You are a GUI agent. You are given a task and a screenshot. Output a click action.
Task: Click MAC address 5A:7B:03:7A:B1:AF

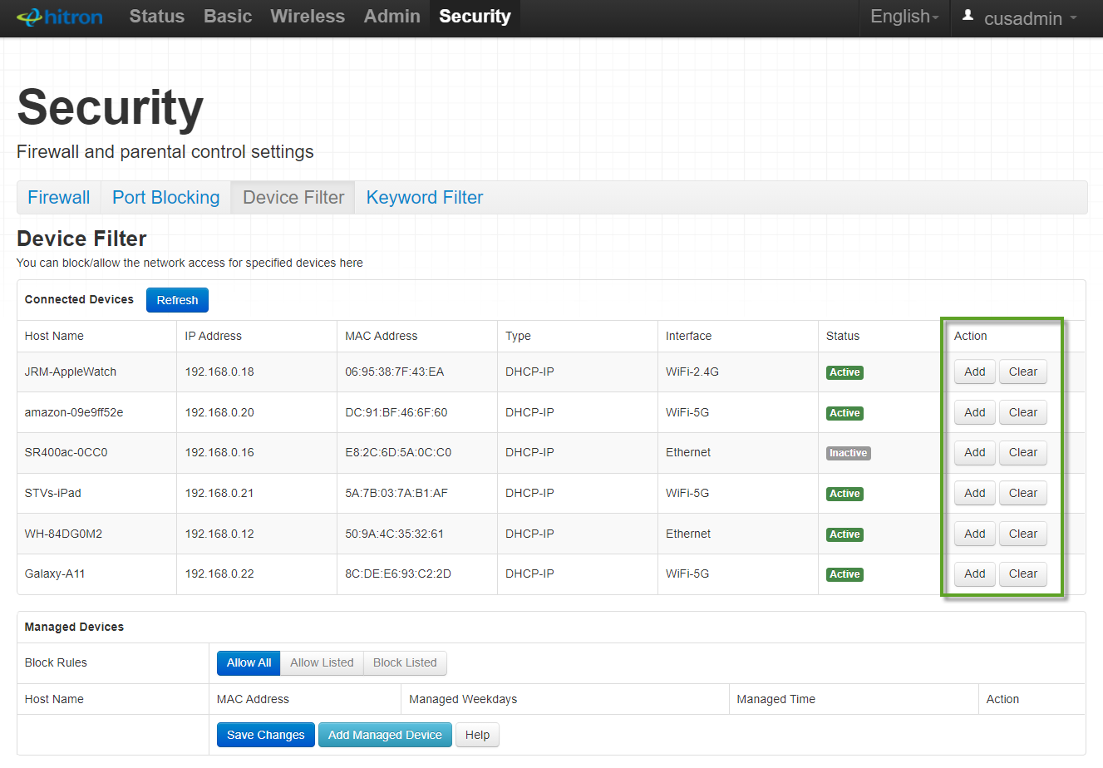[x=396, y=493]
